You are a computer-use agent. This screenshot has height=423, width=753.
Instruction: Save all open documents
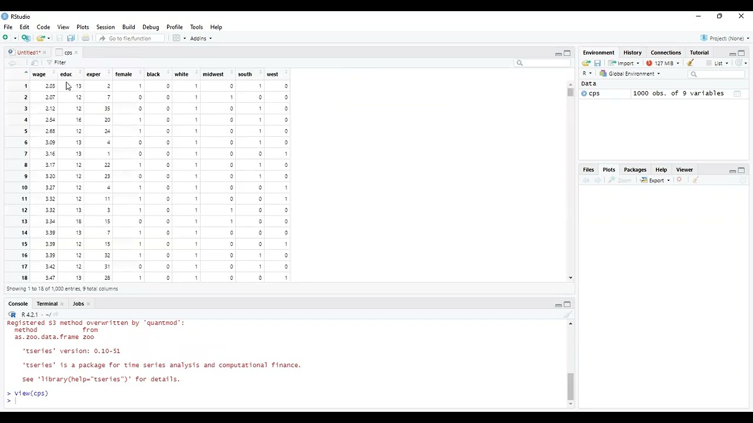click(71, 38)
